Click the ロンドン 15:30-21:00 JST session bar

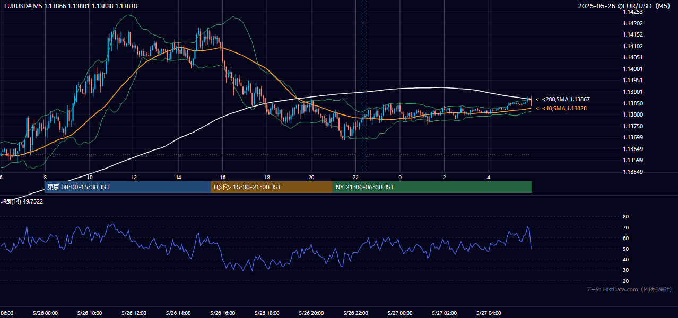pos(272,187)
